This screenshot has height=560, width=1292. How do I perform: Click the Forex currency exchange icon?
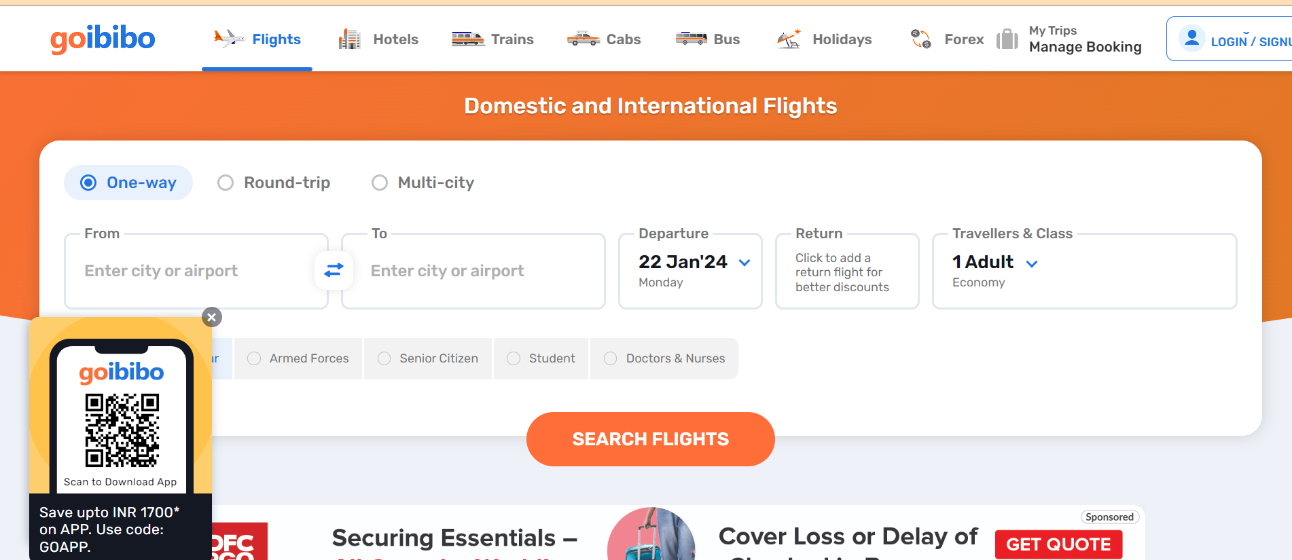(x=921, y=39)
